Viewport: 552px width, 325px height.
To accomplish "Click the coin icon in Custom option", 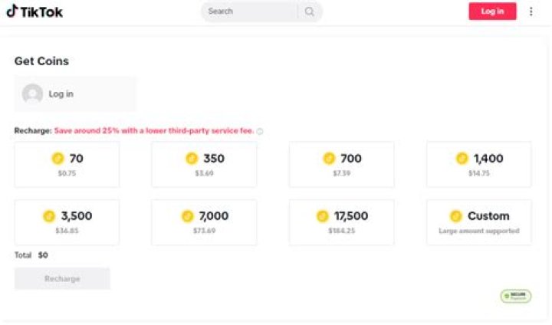I will (x=456, y=216).
